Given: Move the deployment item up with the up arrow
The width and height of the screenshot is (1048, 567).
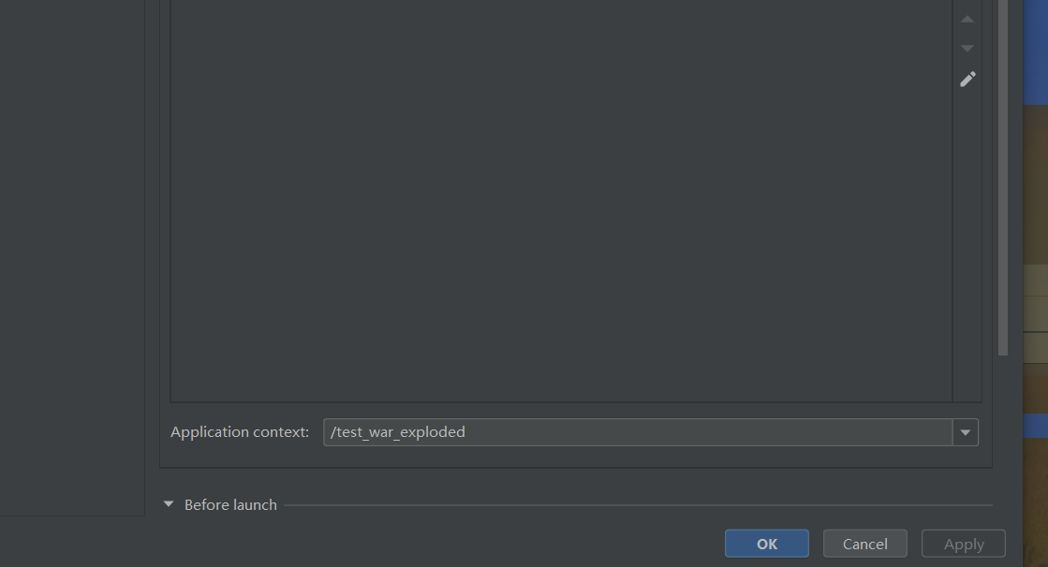Looking at the screenshot, I should coord(967,20).
